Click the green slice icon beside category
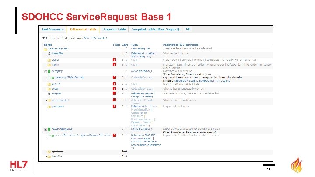 click(x=49, y=71)
